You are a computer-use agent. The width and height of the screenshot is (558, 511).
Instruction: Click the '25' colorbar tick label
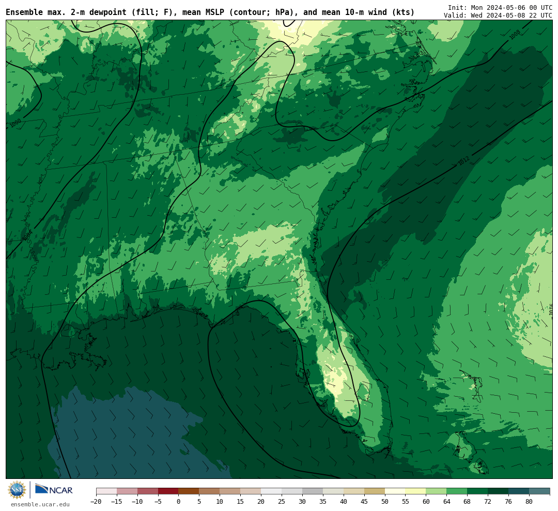click(282, 502)
